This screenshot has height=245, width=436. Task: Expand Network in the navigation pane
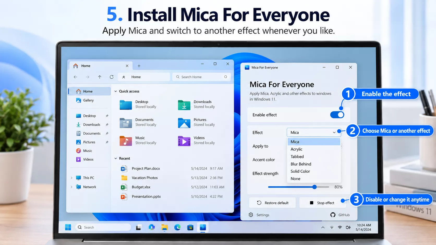pyautogui.click(x=71, y=187)
